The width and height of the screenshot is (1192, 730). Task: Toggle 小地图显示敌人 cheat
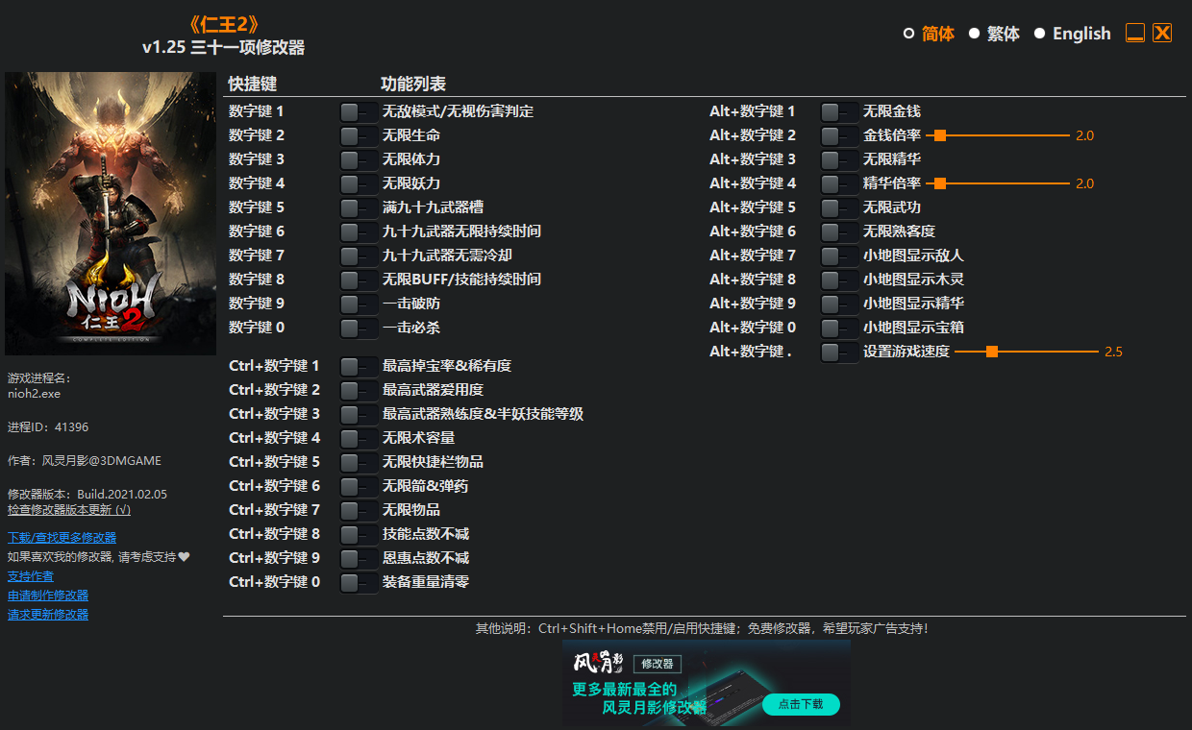[x=839, y=255]
